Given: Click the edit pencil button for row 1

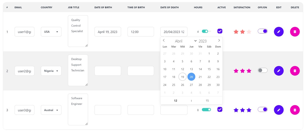Looking at the screenshot, I should coord(278,32).
